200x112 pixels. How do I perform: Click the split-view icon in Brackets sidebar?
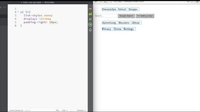(x=5, y=7)
